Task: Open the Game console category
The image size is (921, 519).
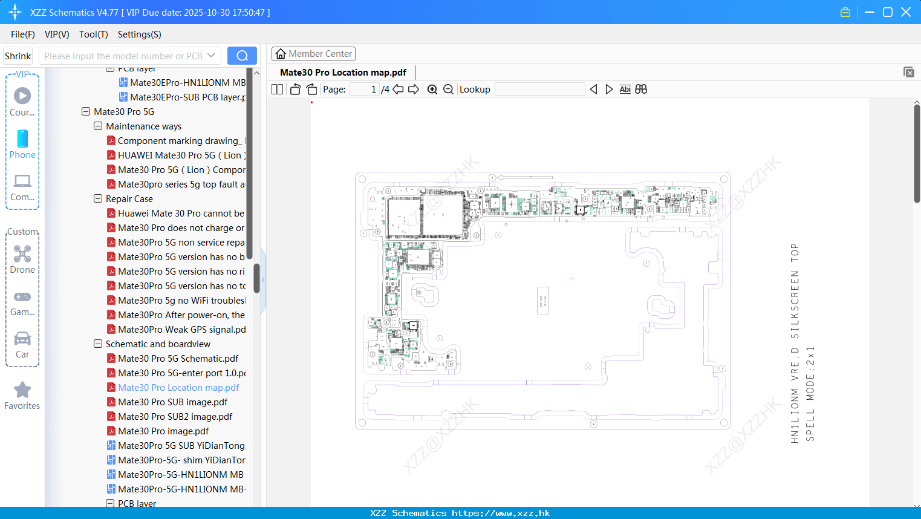Action: (22, 303)
